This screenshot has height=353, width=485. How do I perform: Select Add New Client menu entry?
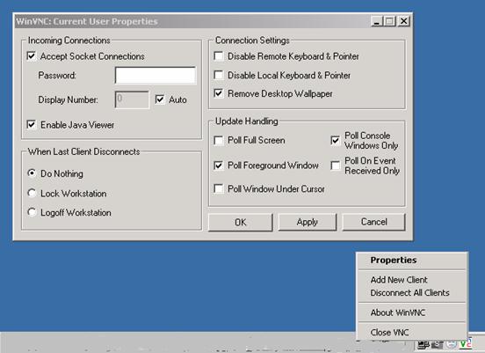pyautogui.click(x=399, y=280)
